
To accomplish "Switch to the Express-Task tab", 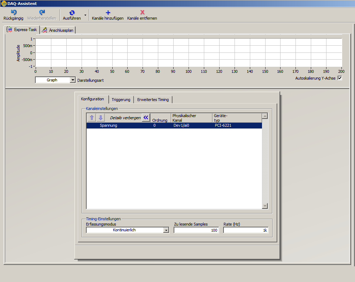I will pyautogui.click(x=22, y=30).
